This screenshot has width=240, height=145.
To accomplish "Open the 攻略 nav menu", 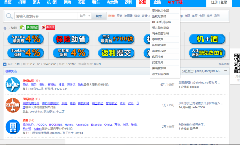I will click(157, 2).
